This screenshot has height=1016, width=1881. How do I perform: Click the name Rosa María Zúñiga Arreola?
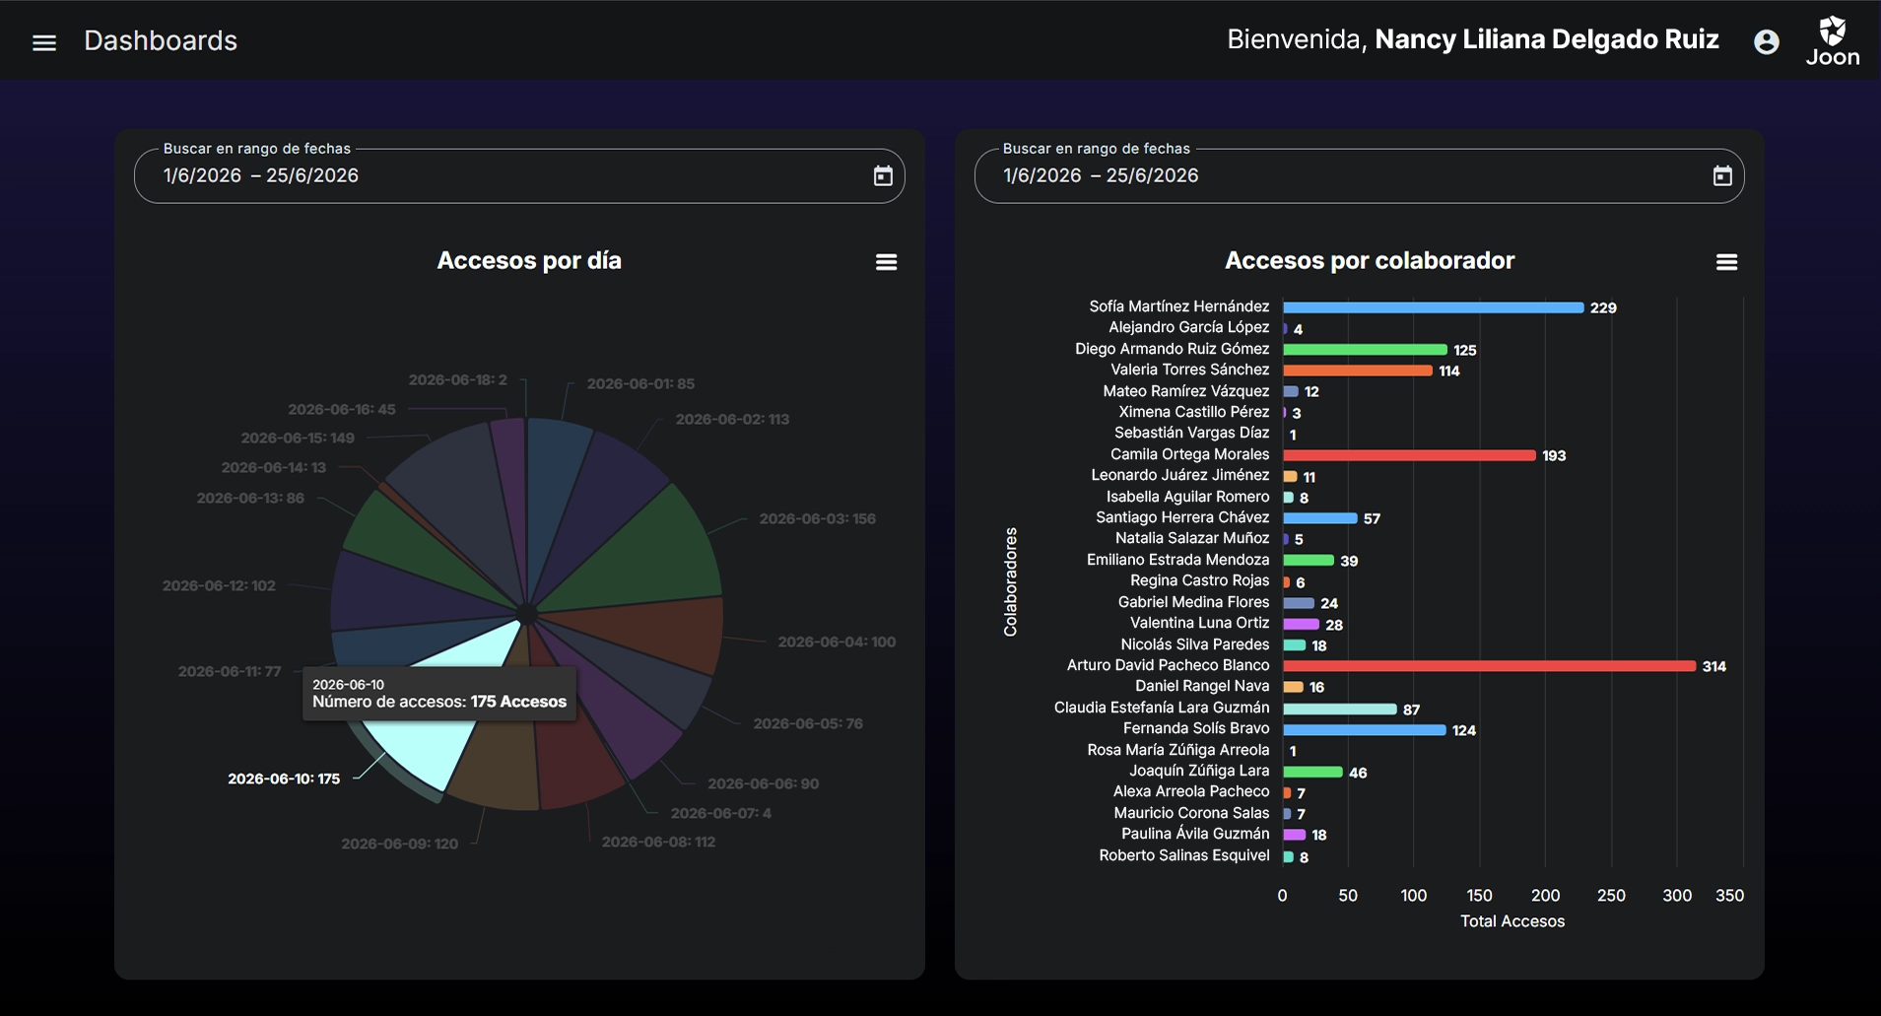click(x=1178, y=750)
